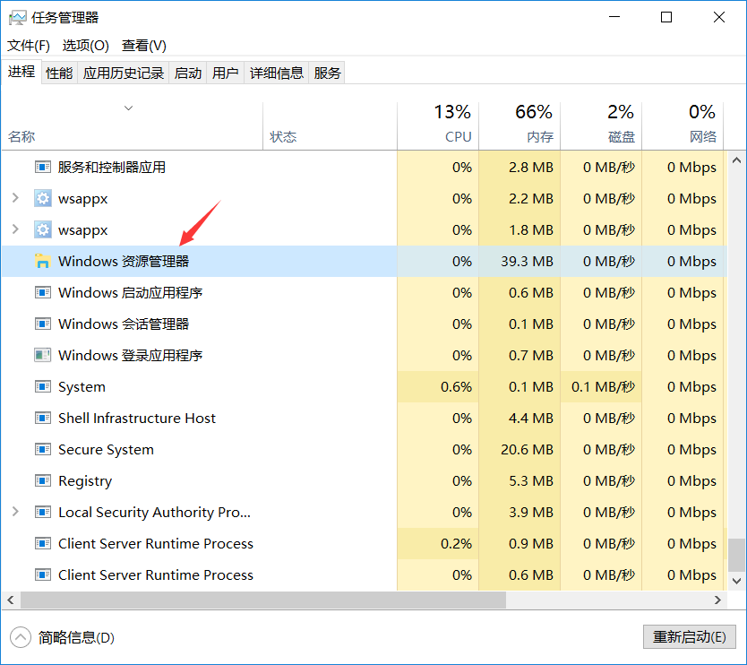
Task: Click the Registry process icon
Action: coord(43,480)
